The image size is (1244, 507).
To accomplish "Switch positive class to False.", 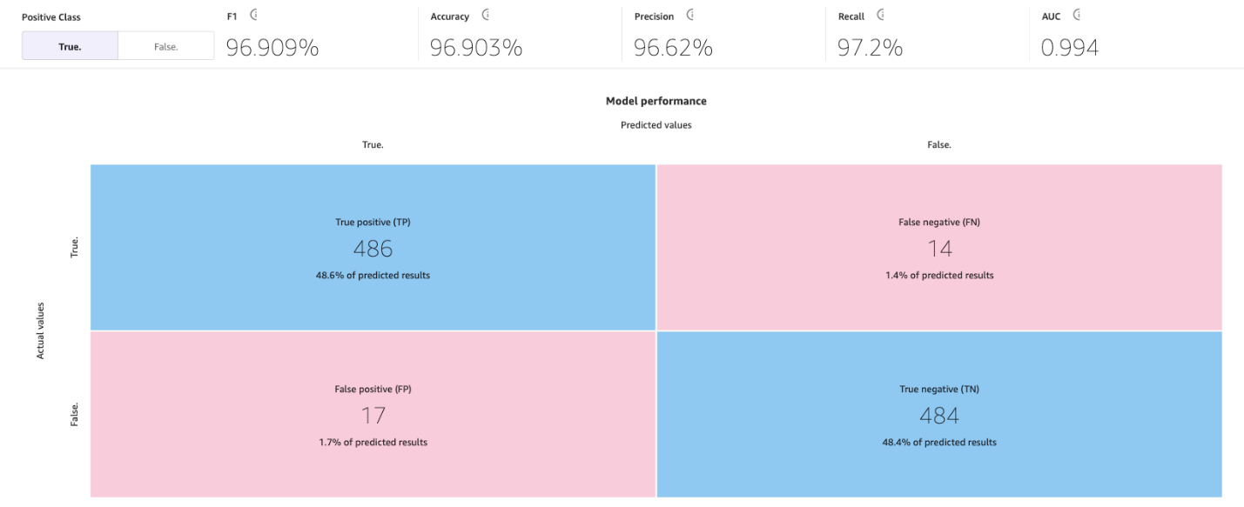I will pos(165,46).
